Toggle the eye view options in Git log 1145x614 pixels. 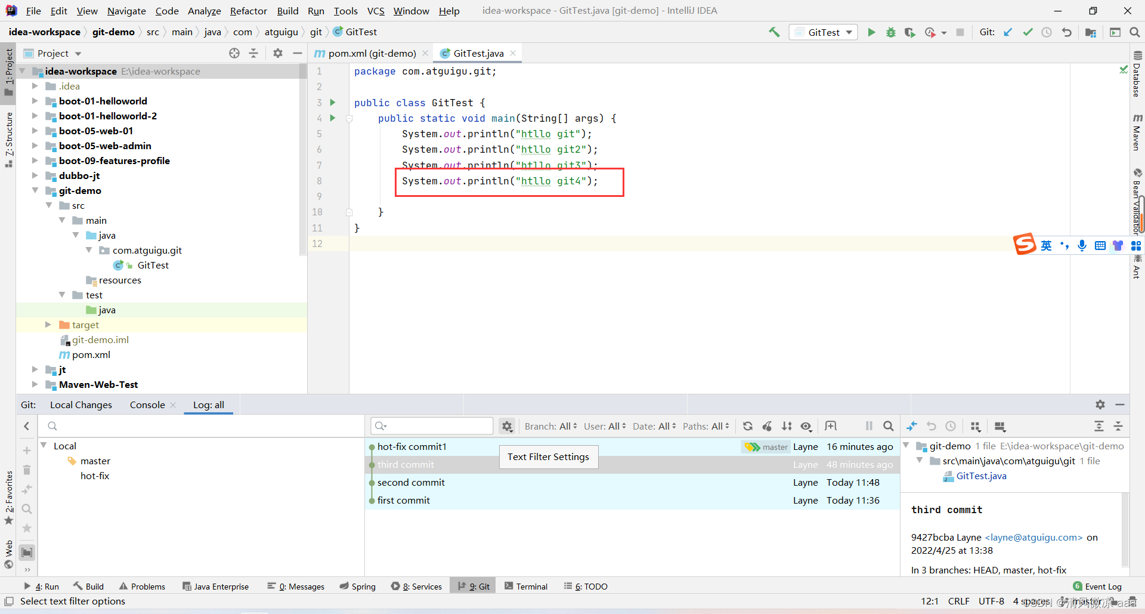tap(806, 426)
